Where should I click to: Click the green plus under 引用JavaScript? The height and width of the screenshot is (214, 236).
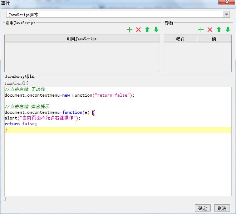tap(129, 30)
